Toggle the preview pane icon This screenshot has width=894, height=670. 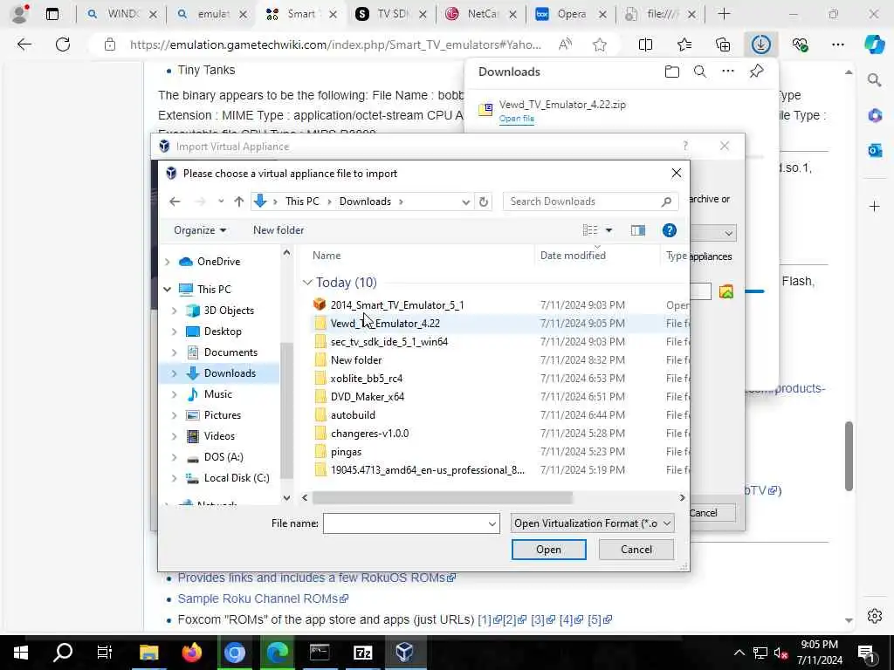click(638, 230)
